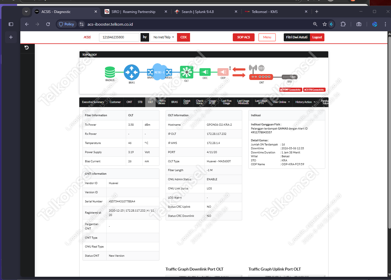Select the red ONT modem icon
The width and height of the screenshot is (391, 280).
point(261,77)
